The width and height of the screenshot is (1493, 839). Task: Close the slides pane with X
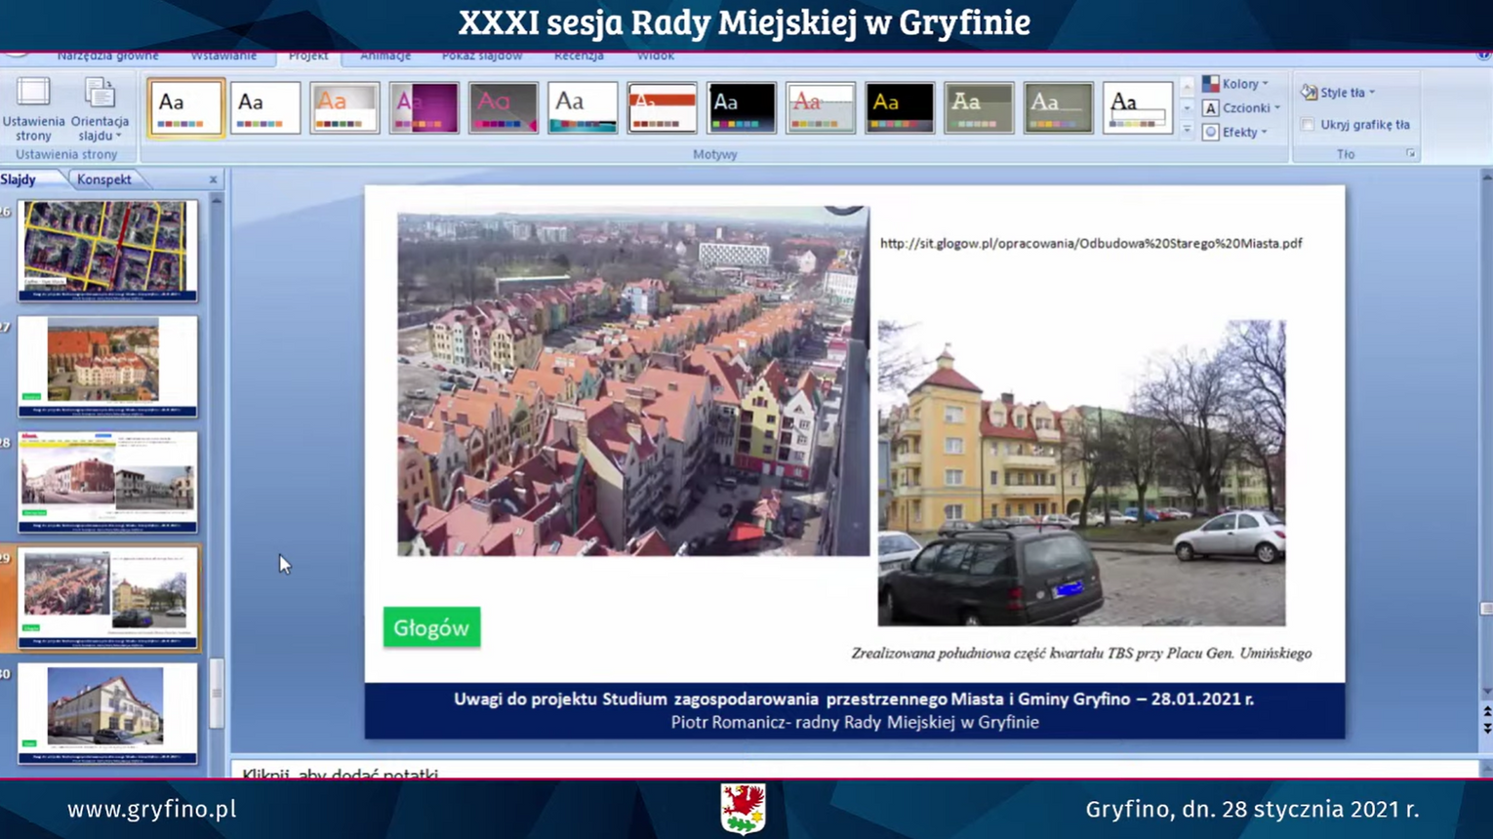pyautogui.click(x=213, y=180)
